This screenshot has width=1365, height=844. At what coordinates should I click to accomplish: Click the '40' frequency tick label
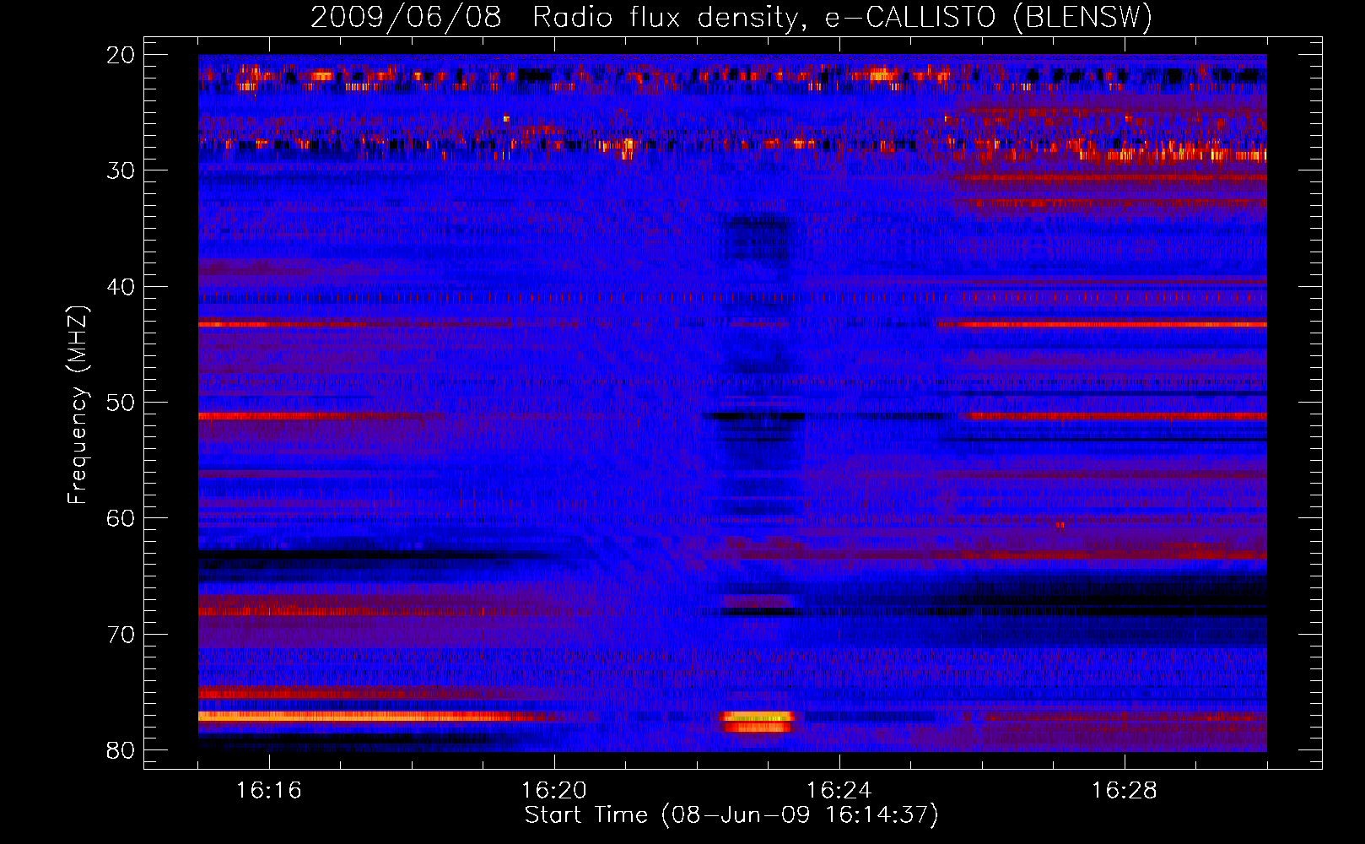[x=121, y=287]
